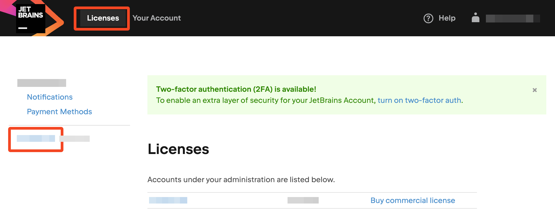Click Buy commercial license link
Image resolution: width=555 pixels, height=213 pixels.
point(413,201)
